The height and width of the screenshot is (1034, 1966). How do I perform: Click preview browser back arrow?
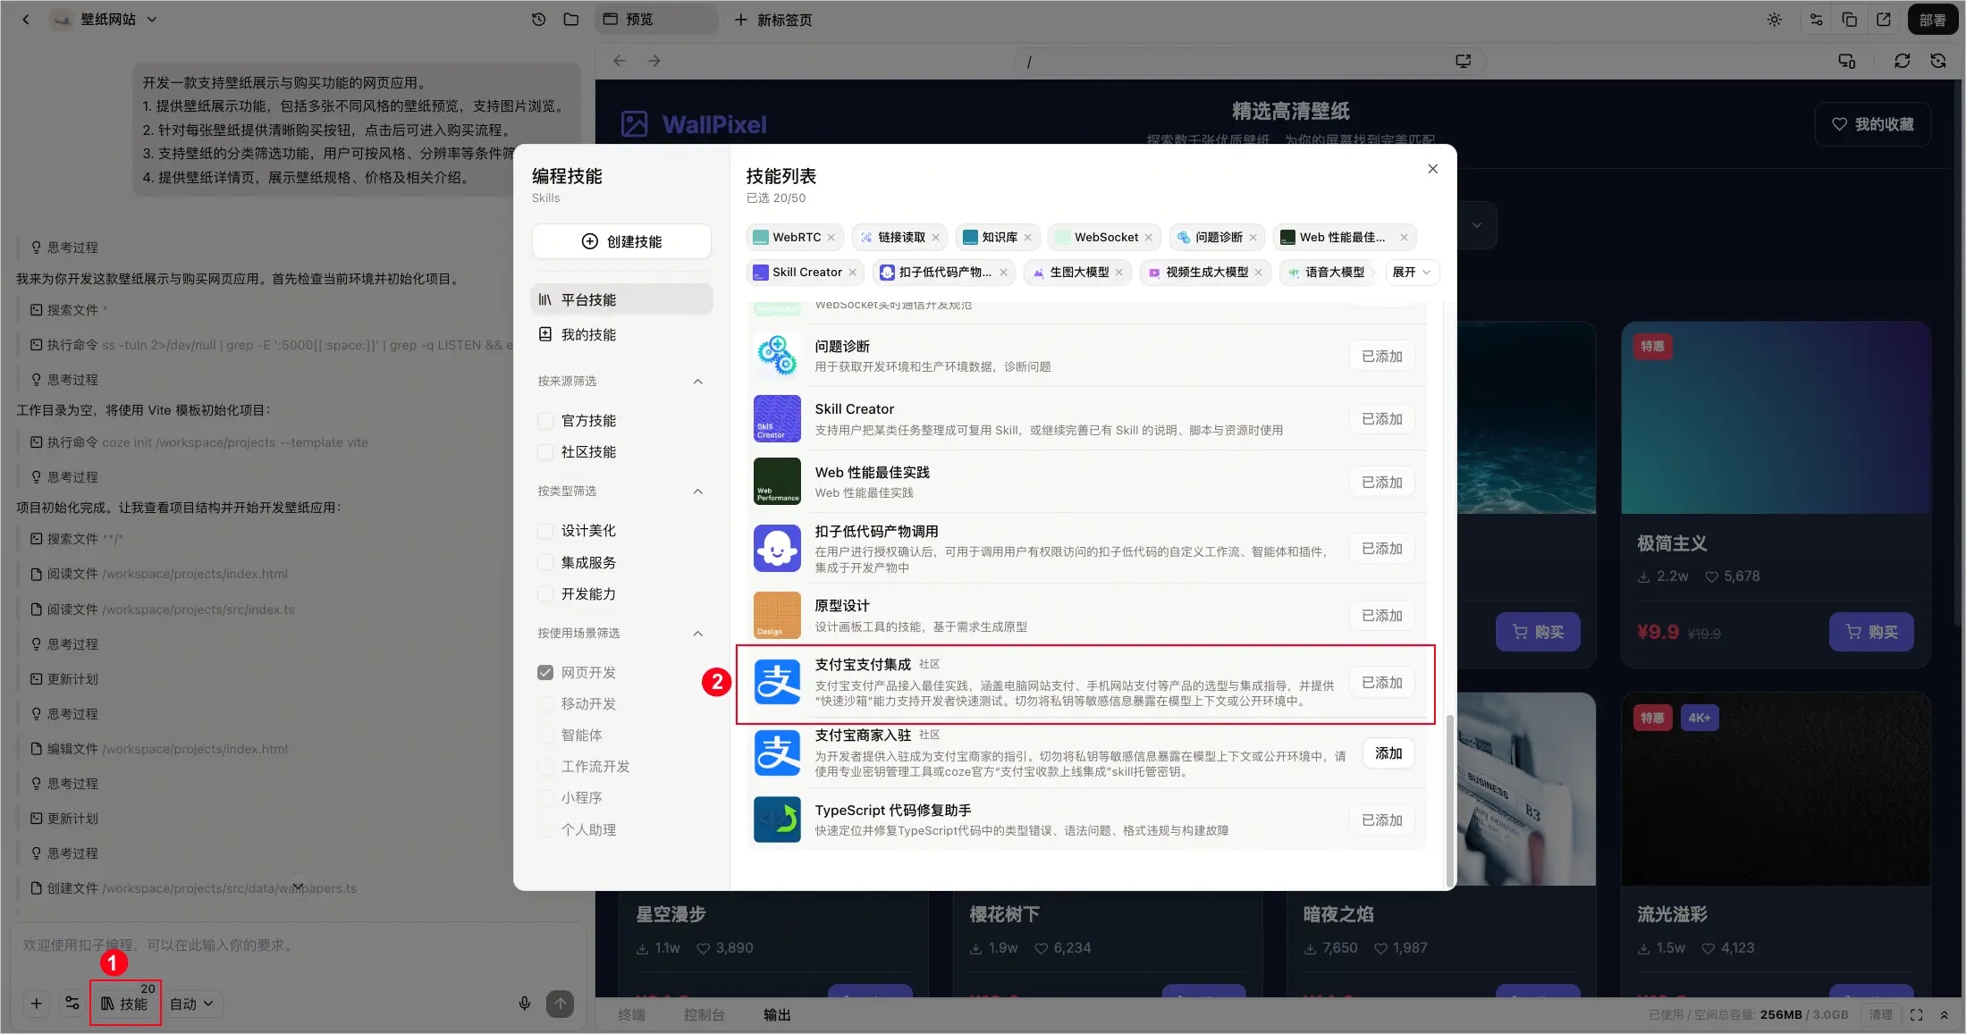[x=620, y=61]
